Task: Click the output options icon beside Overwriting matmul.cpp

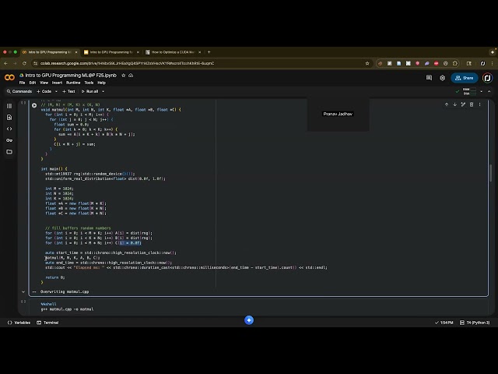Action: [x=34, y=291]
